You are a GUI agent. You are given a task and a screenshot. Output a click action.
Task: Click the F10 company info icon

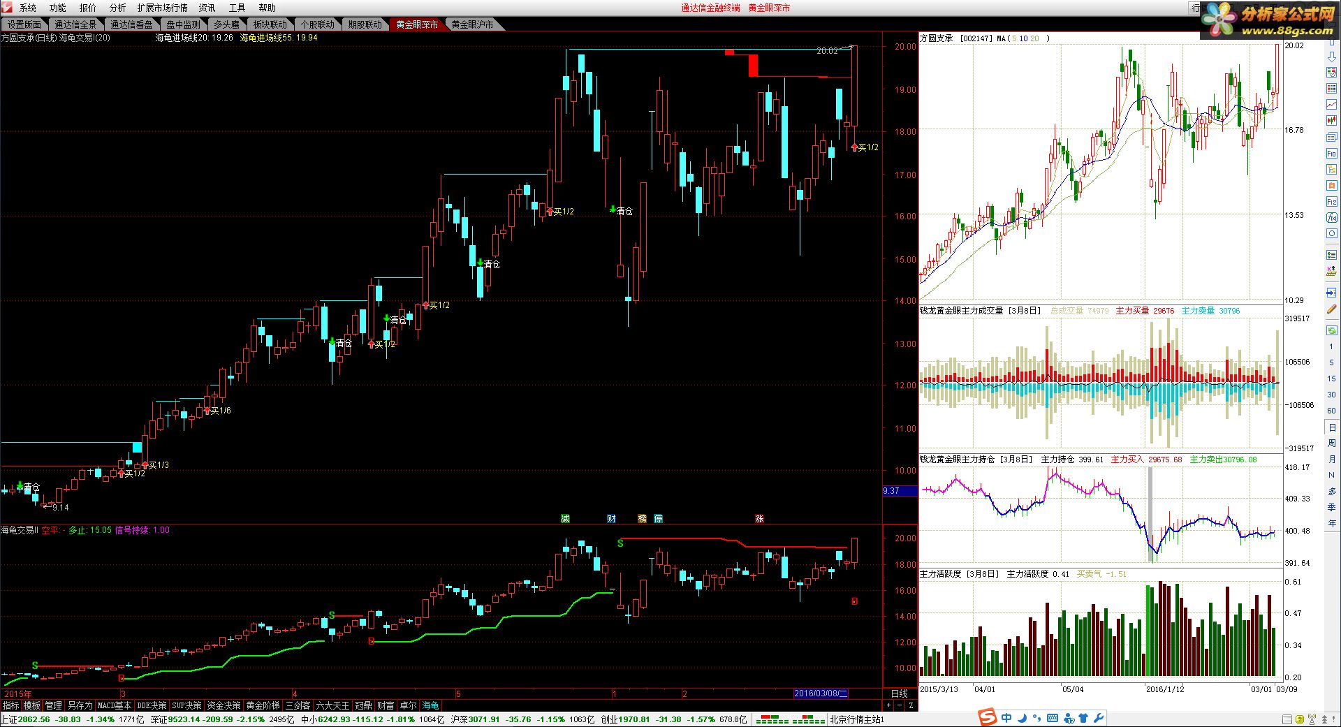[x=1332, y=153]
